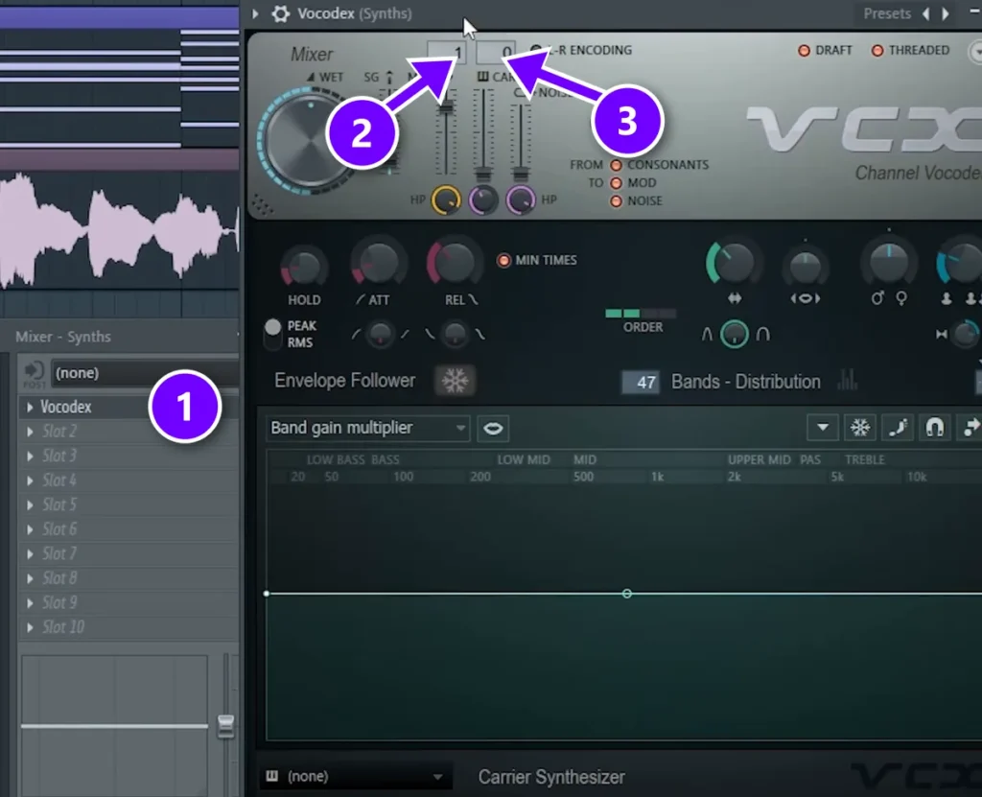Open mixer input (none) dropdown
982x797 pixels.
click(146, 373)
